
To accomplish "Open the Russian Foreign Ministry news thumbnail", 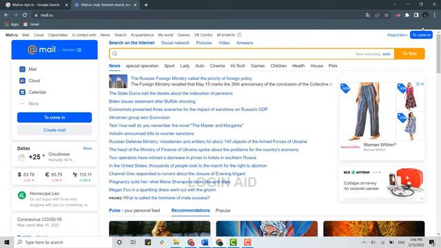I will pos(118,81).
